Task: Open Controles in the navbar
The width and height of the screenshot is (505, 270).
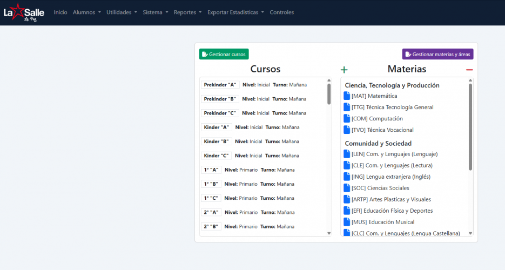Action: pos(282,12)
